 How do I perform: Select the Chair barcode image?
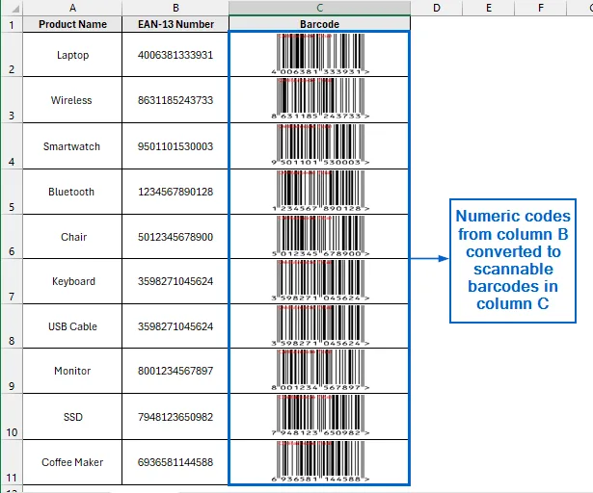(x=320, y=236)
